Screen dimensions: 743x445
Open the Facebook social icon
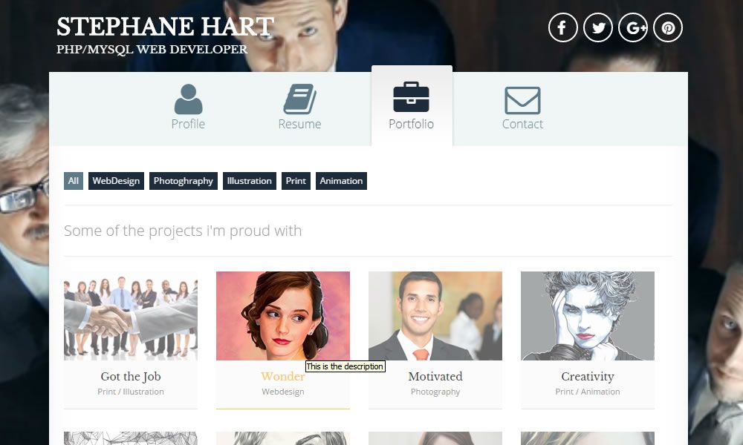pyautogui.click(x=562, y=28)
